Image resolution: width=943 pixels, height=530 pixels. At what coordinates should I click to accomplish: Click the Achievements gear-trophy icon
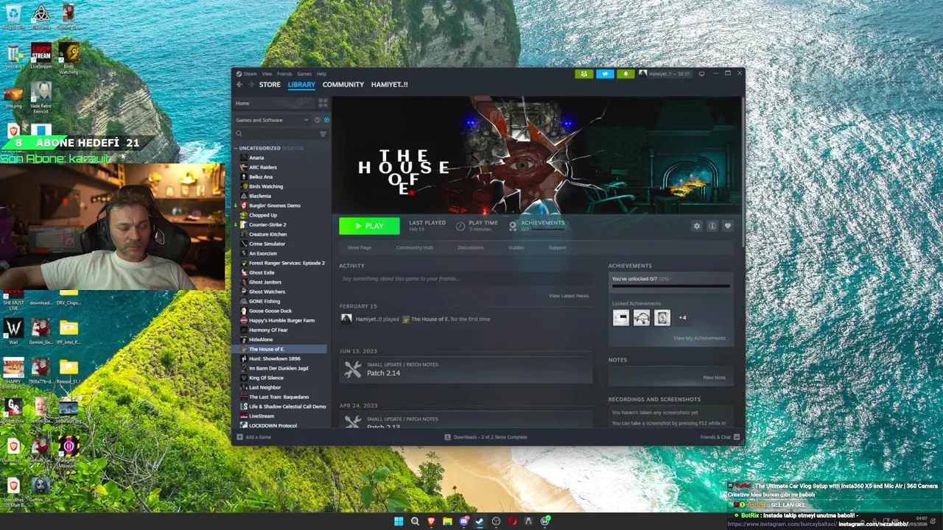coord(513,226)
